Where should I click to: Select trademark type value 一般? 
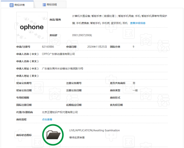coord(135,90)
